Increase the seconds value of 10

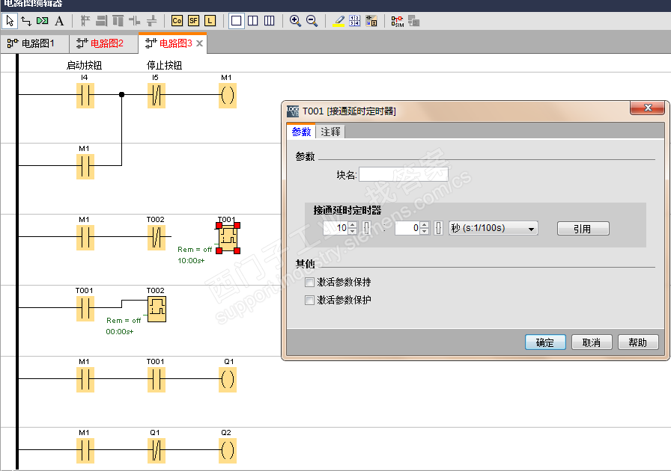tap(353, 224)
